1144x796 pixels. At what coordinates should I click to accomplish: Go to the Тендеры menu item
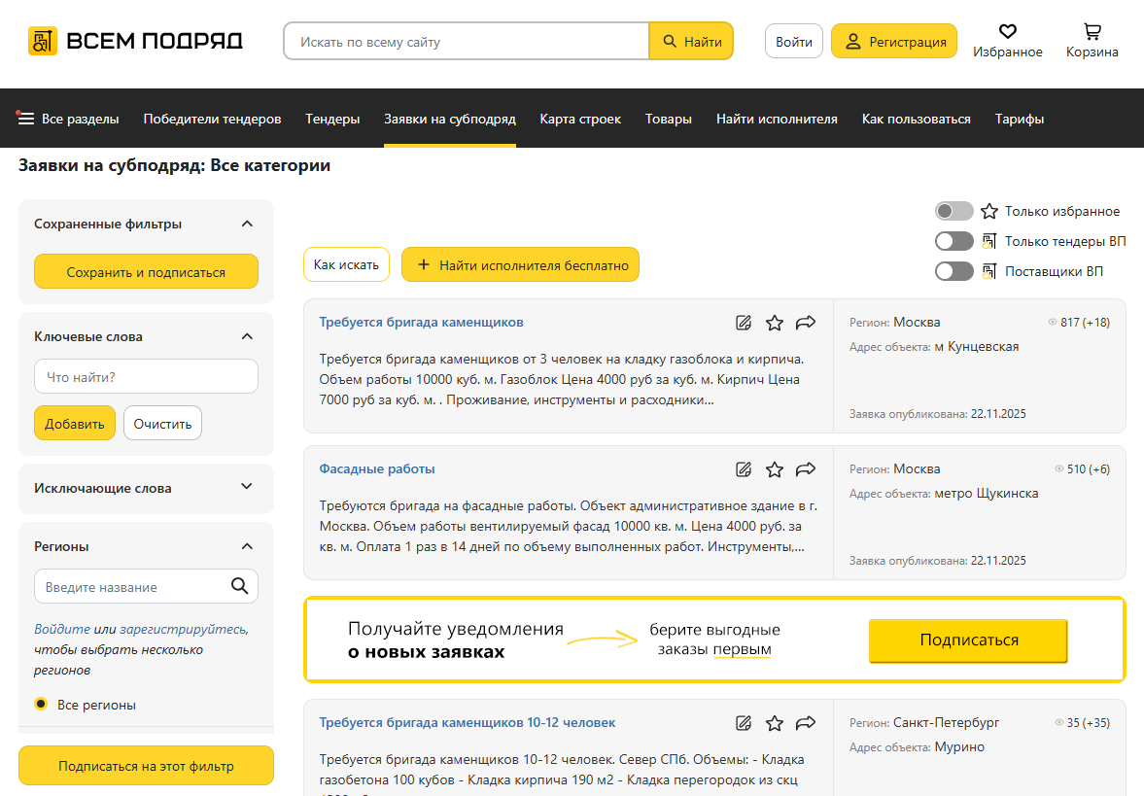point(332,119)
